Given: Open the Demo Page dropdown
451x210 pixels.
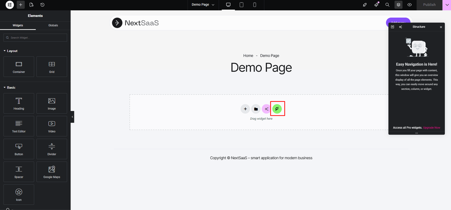Looking at the screenshot, I should click(x=203, y=5).
